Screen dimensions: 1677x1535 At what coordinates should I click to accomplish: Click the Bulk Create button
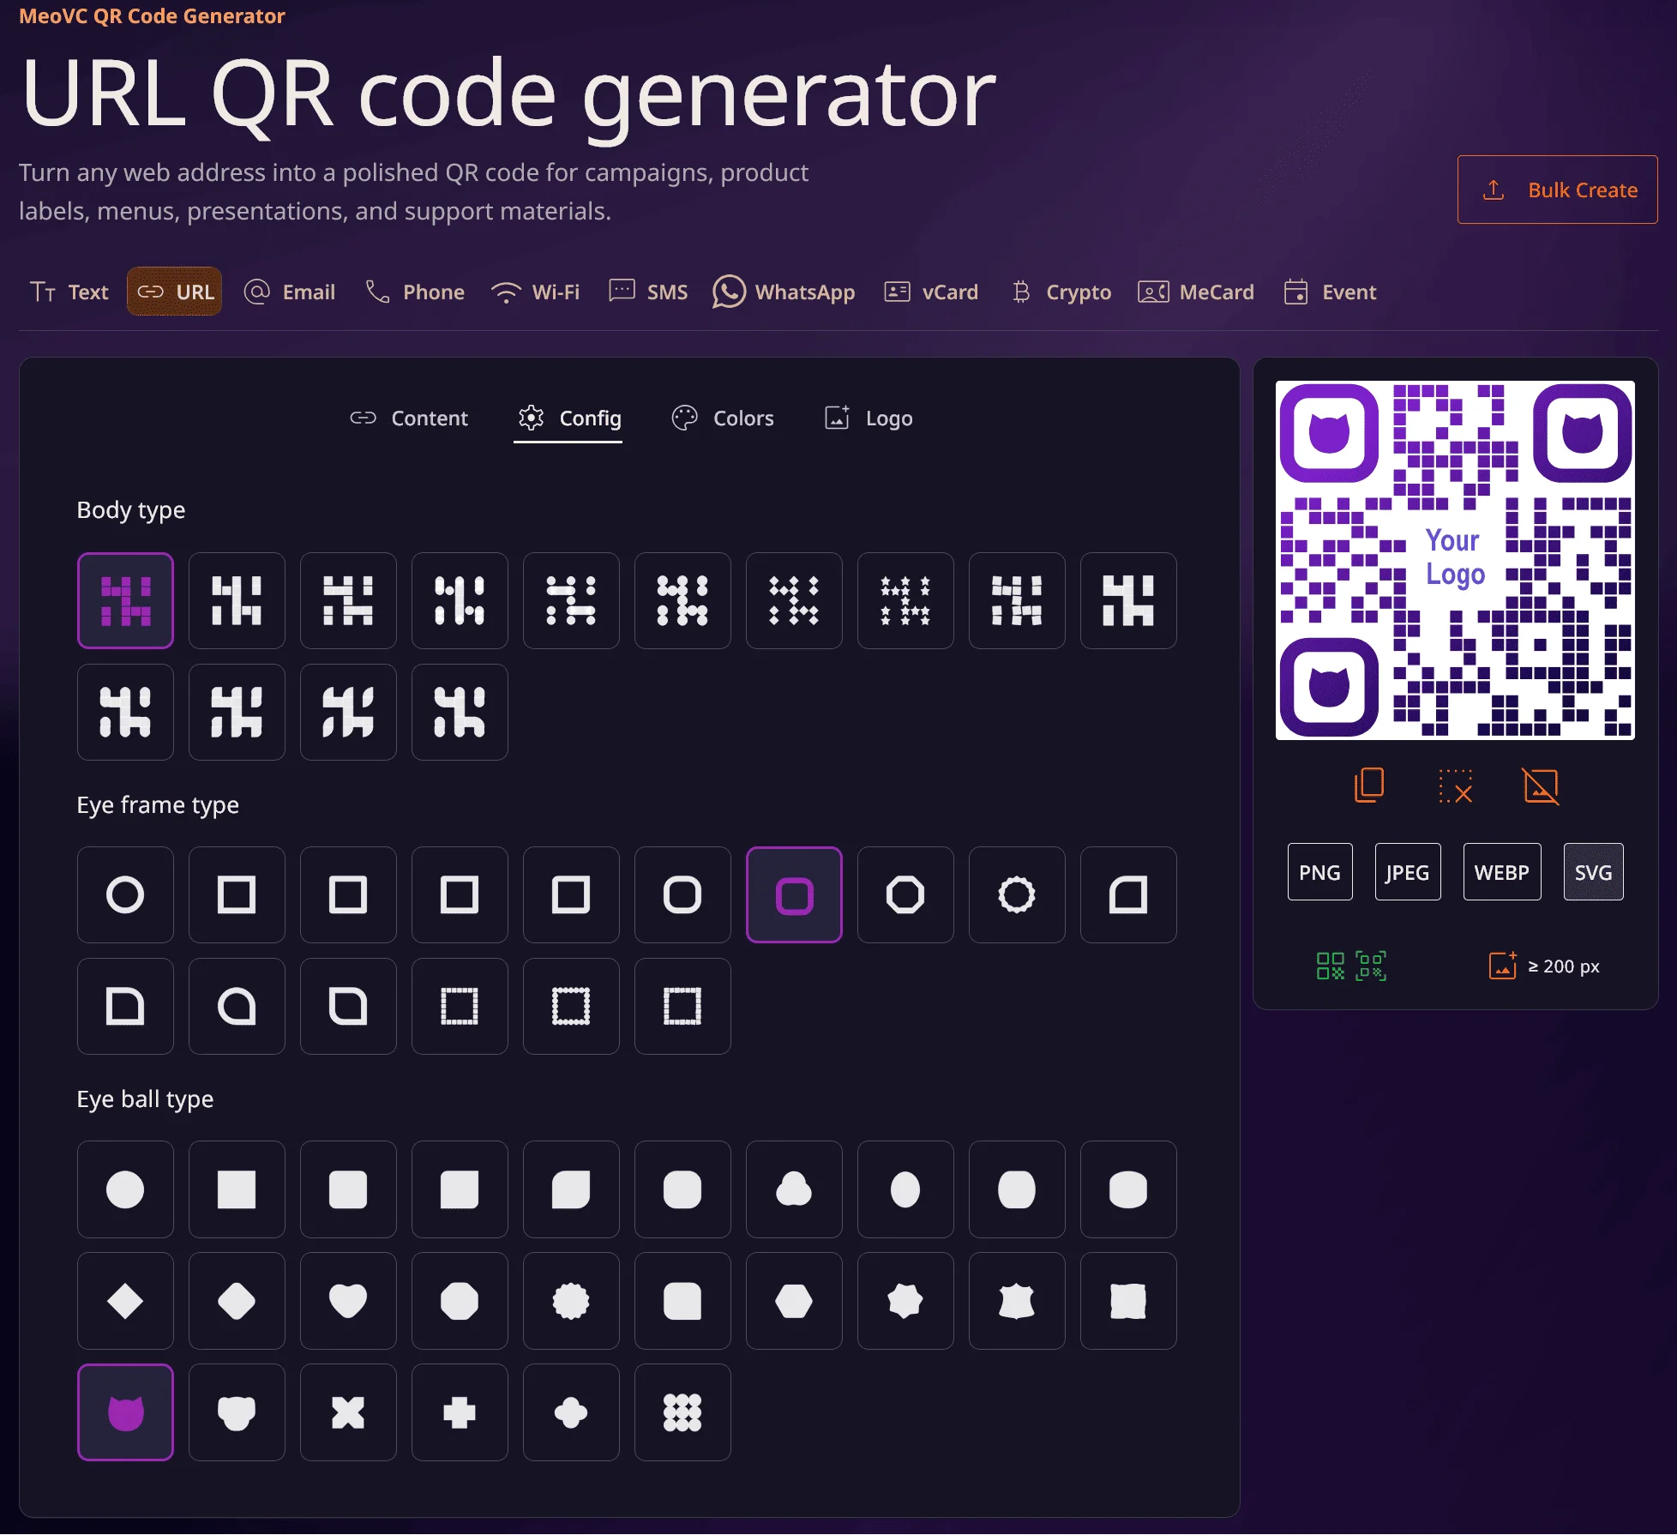click(1558, 190)
